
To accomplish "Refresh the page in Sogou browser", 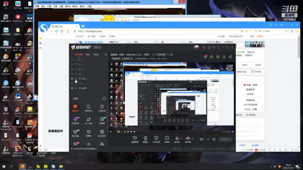I will pos(56,31).
